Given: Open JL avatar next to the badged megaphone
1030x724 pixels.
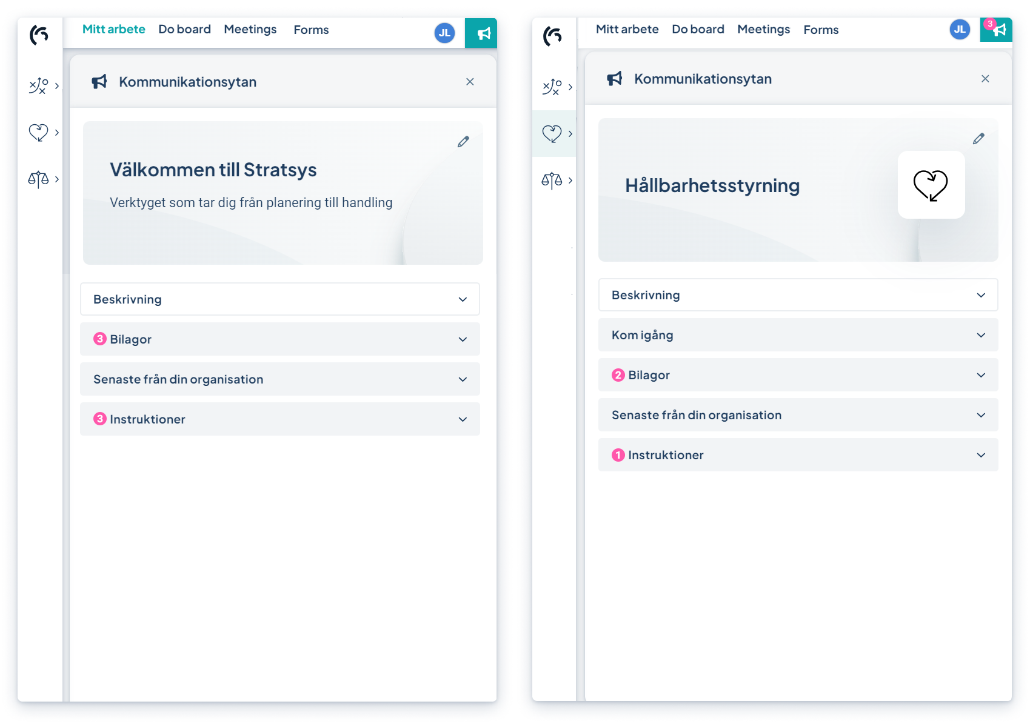Looking at the screenshot, I should pyautogui.click(x=960, y=30).
